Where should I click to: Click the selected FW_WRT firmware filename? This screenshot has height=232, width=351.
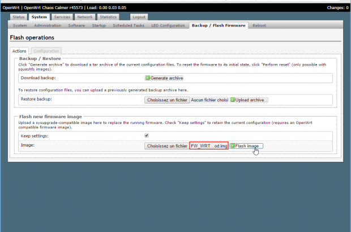click(209, 145)
